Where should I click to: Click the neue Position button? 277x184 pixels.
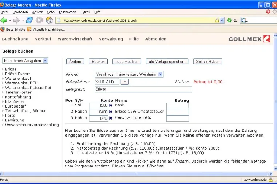pos(127,62)
